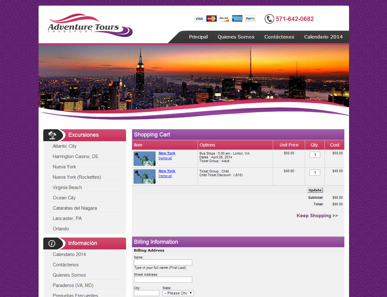Click the Visa card icon
This screenshot has height=297, width=387.
click(199, 19)
